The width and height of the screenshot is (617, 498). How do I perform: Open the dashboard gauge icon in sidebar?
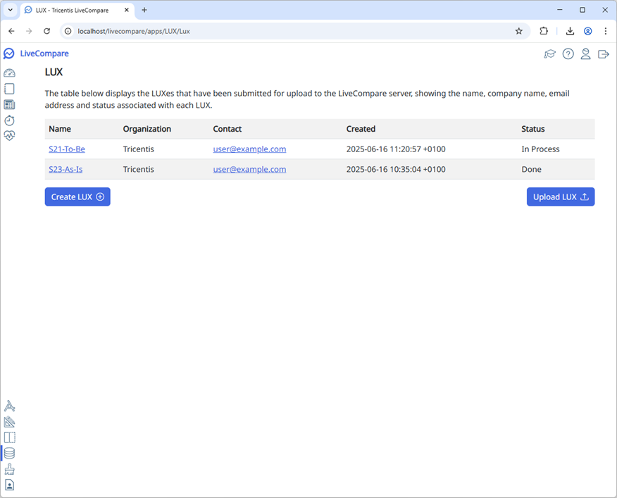coord(9,73)
